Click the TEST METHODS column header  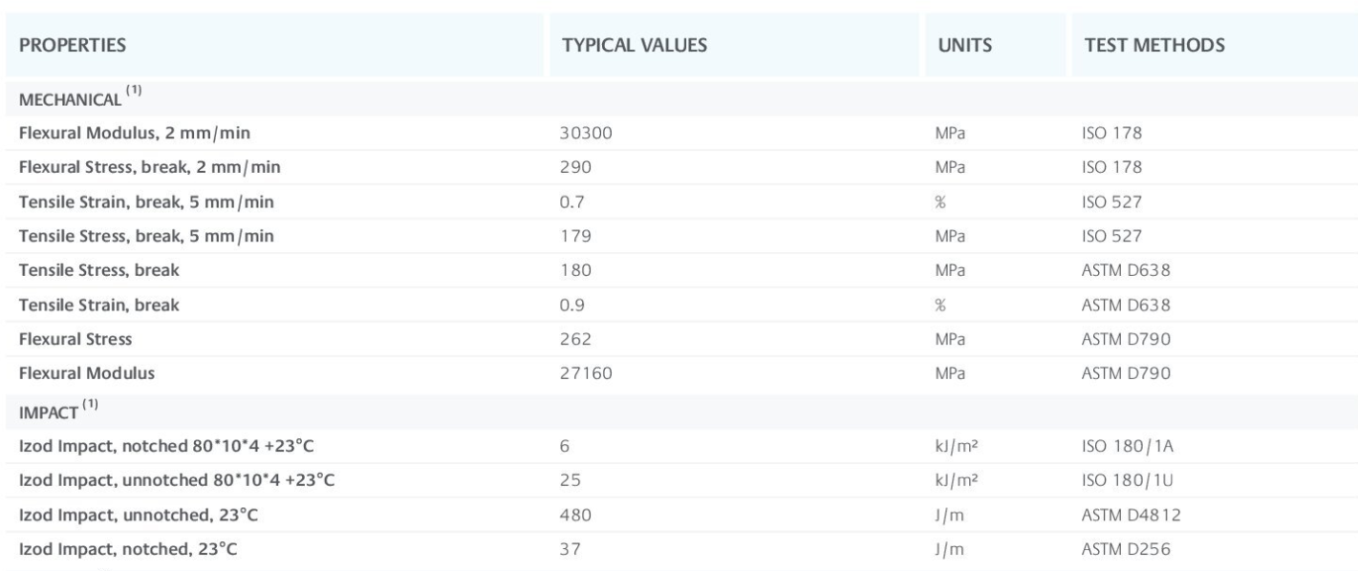(1154, 45)
